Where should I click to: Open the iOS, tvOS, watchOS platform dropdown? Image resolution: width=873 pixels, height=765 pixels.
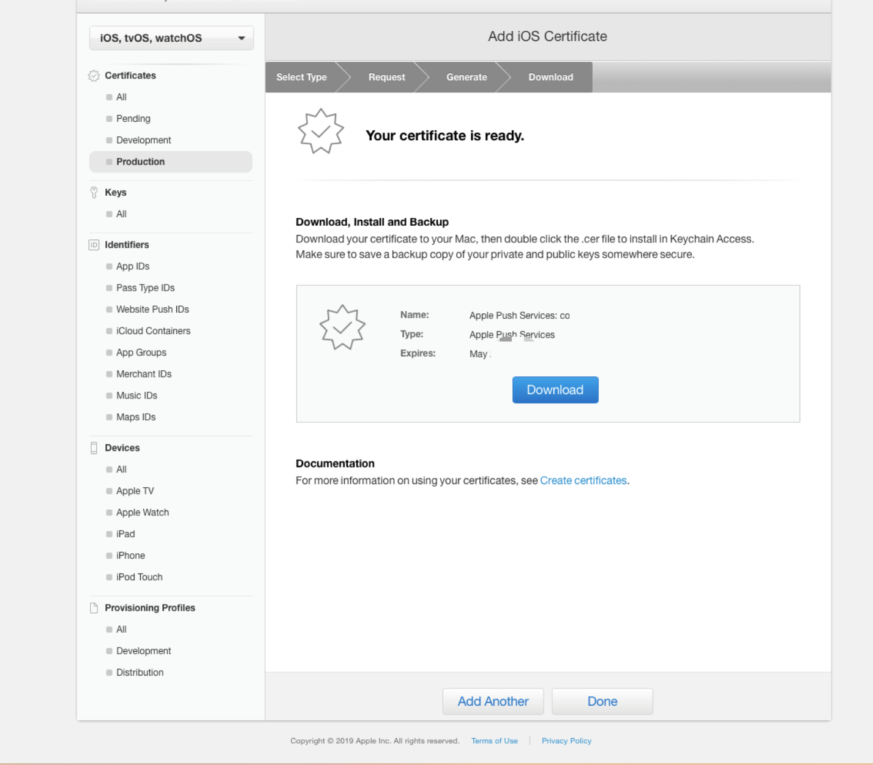[171, 38]
